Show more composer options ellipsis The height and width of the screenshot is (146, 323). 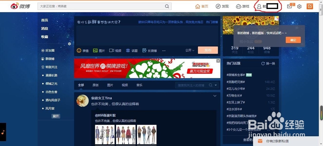pyautogui.click(x=164, y=51)
